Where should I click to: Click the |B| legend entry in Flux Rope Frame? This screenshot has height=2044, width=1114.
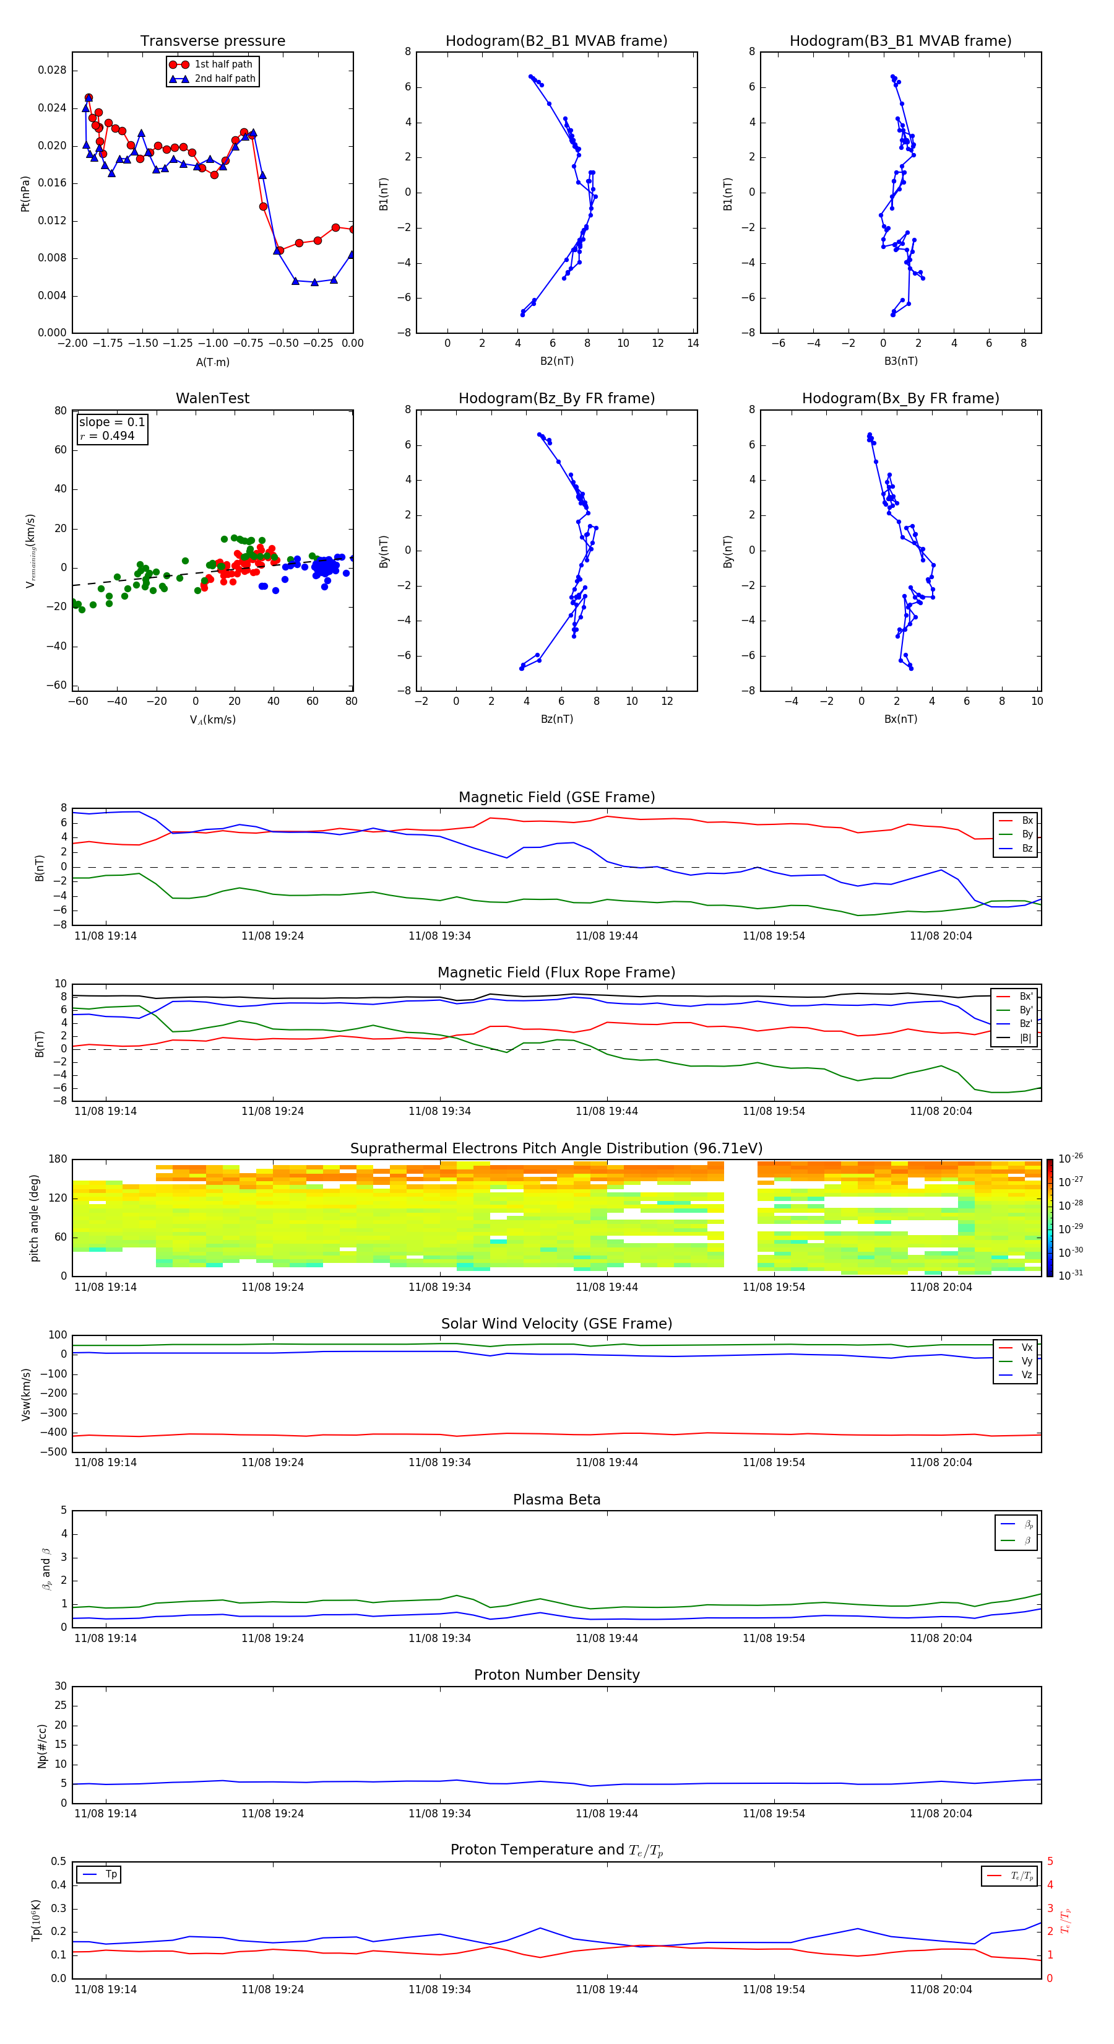[x=1015, y=1038]
